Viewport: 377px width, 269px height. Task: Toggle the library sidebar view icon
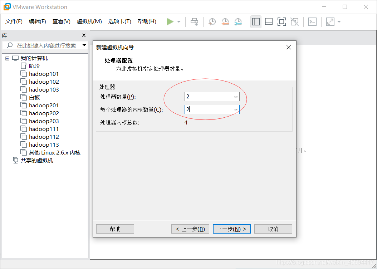(256, 21)
